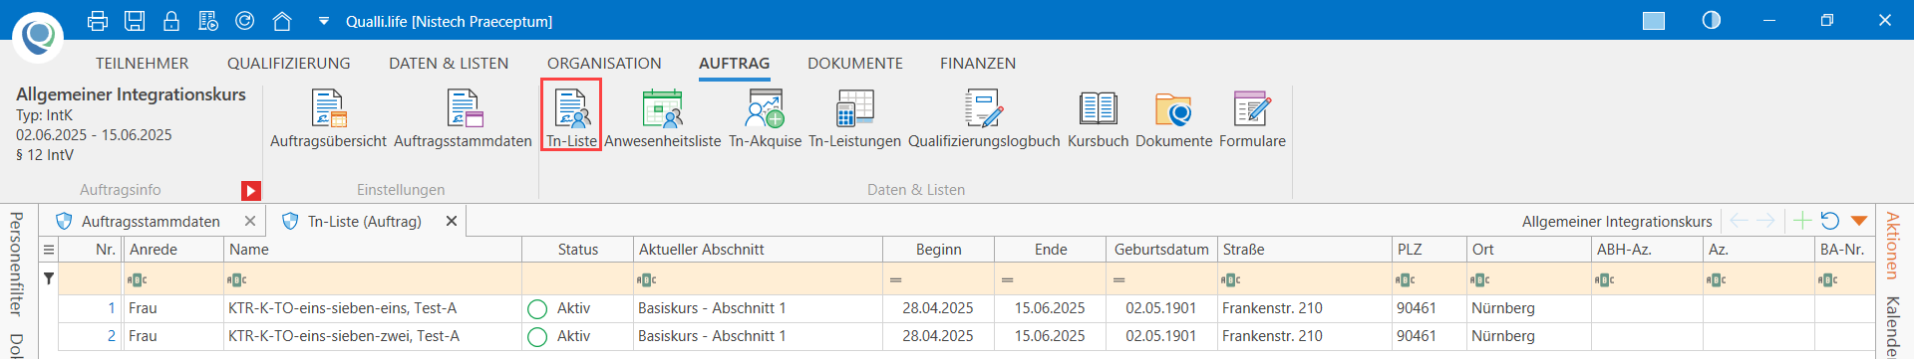The width and height of the screenshot is (1914, 359).
Task: Click the Geburtsdatum filter equals operator
Action: [1119, 280]
